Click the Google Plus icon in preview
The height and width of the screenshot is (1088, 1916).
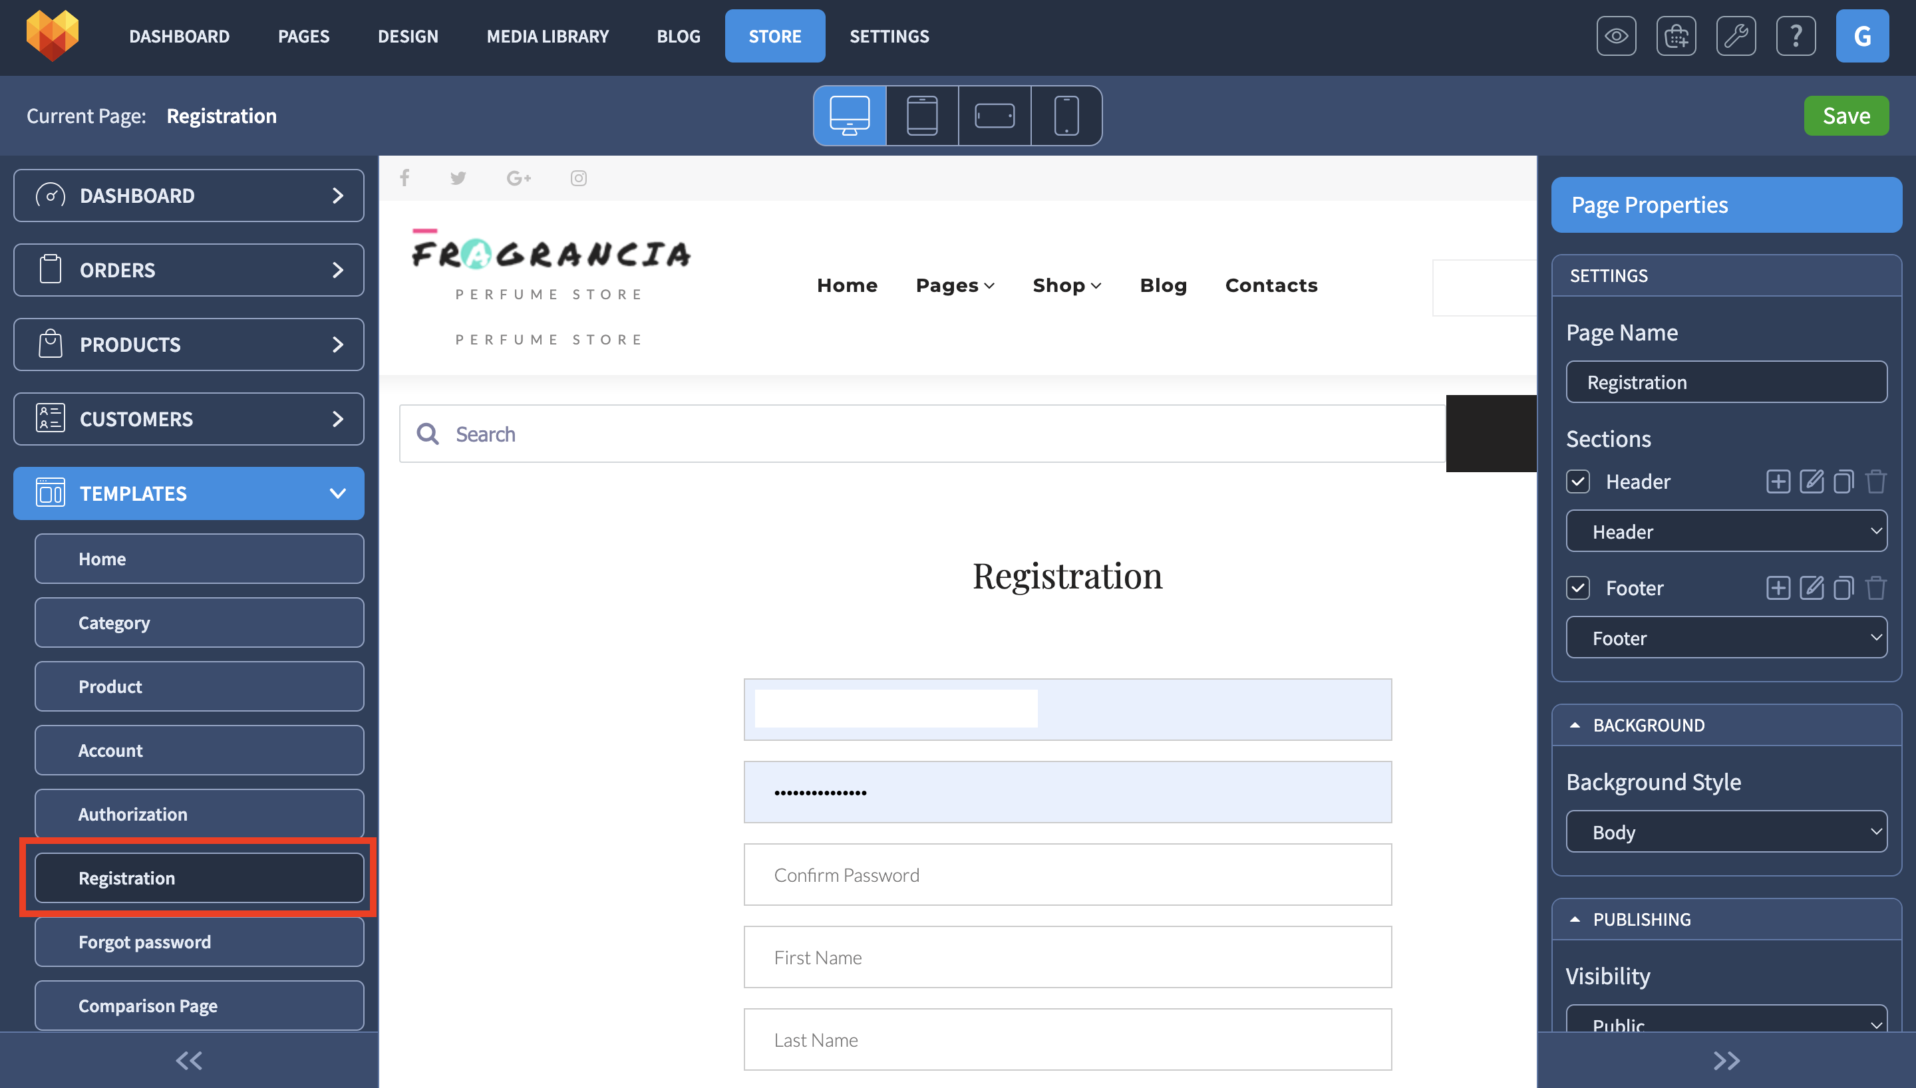(519, 178)
